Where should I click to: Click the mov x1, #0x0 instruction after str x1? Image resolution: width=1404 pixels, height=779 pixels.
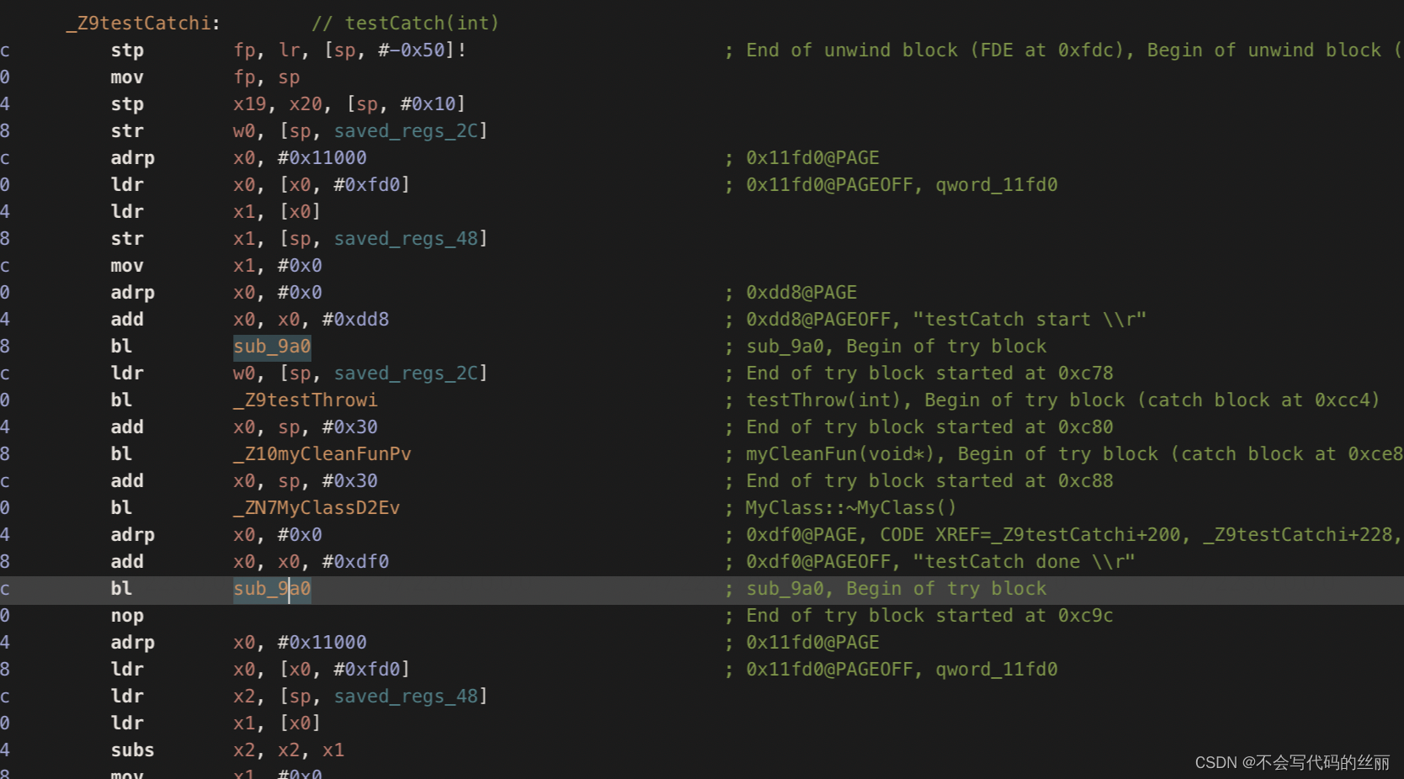pyautogui.click(x=216, y=266)
